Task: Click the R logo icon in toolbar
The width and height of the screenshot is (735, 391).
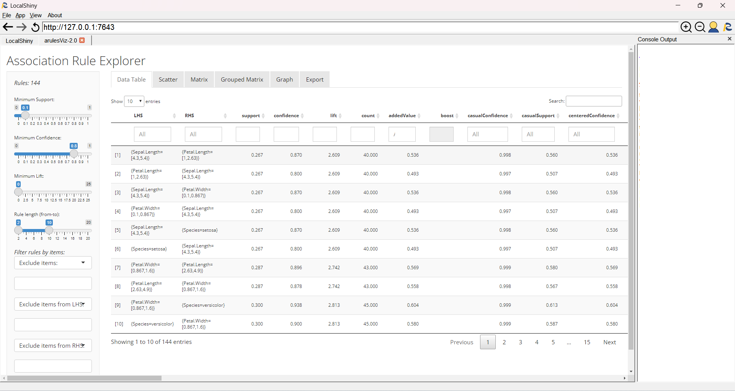Action: [x=727, y=27]
